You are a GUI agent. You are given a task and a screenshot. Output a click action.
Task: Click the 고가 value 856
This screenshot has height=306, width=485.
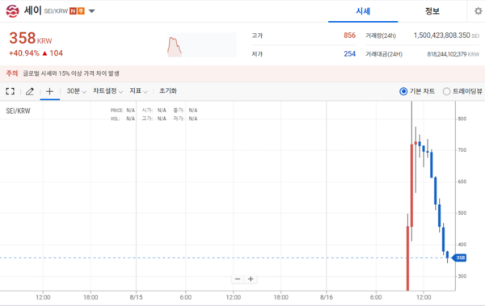click(349, 36)
